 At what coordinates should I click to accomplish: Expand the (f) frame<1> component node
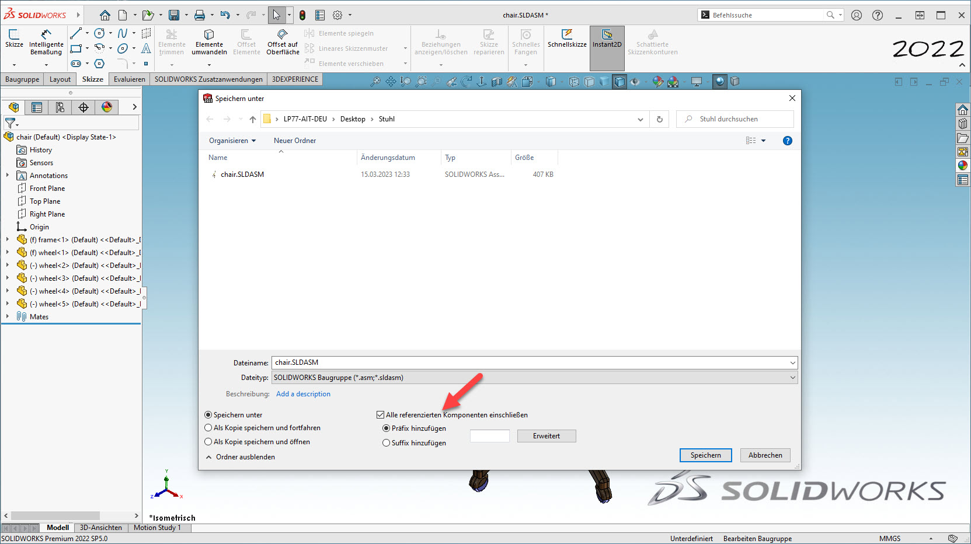click(7, 239)
